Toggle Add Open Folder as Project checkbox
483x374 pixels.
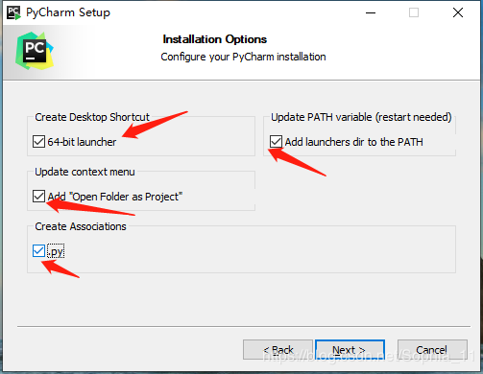(x=38, y=196)
